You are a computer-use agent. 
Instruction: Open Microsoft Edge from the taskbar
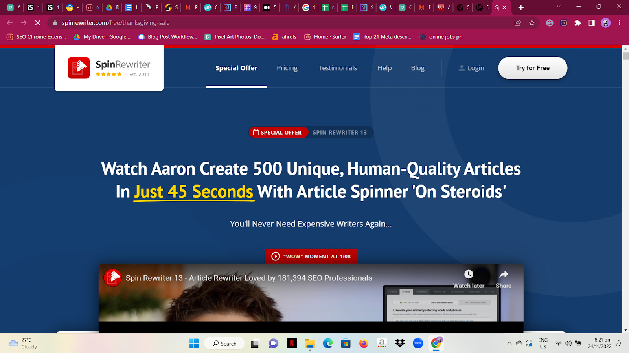tap(328, 344)
